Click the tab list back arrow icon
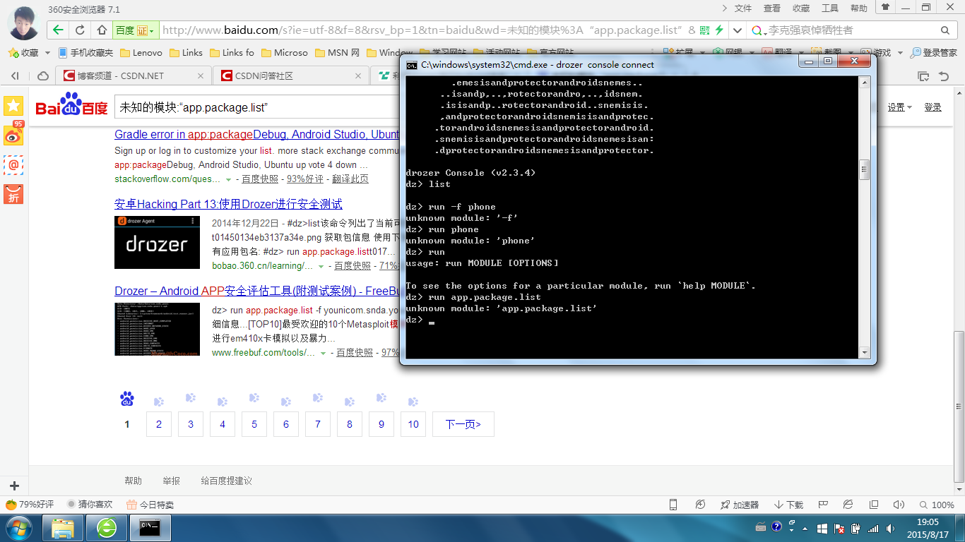This screenshot has height=542, width=965. coord(15,76)
